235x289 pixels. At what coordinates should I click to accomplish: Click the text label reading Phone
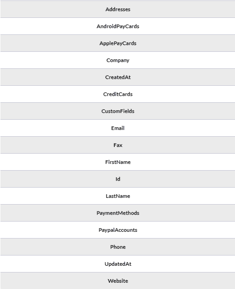click(x=118, y=247)
